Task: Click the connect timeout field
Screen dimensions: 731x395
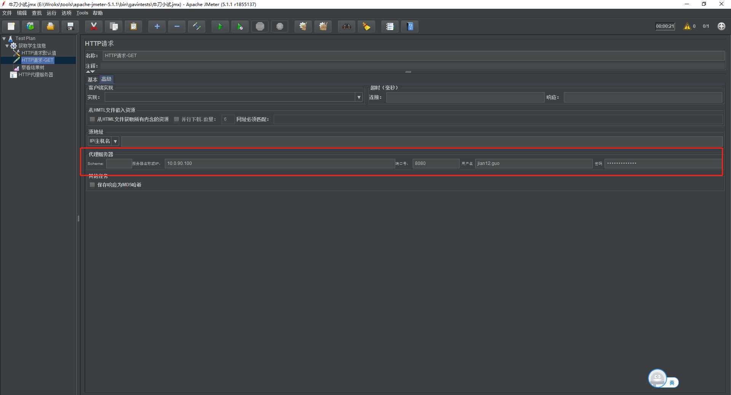Action: (465, 98)
